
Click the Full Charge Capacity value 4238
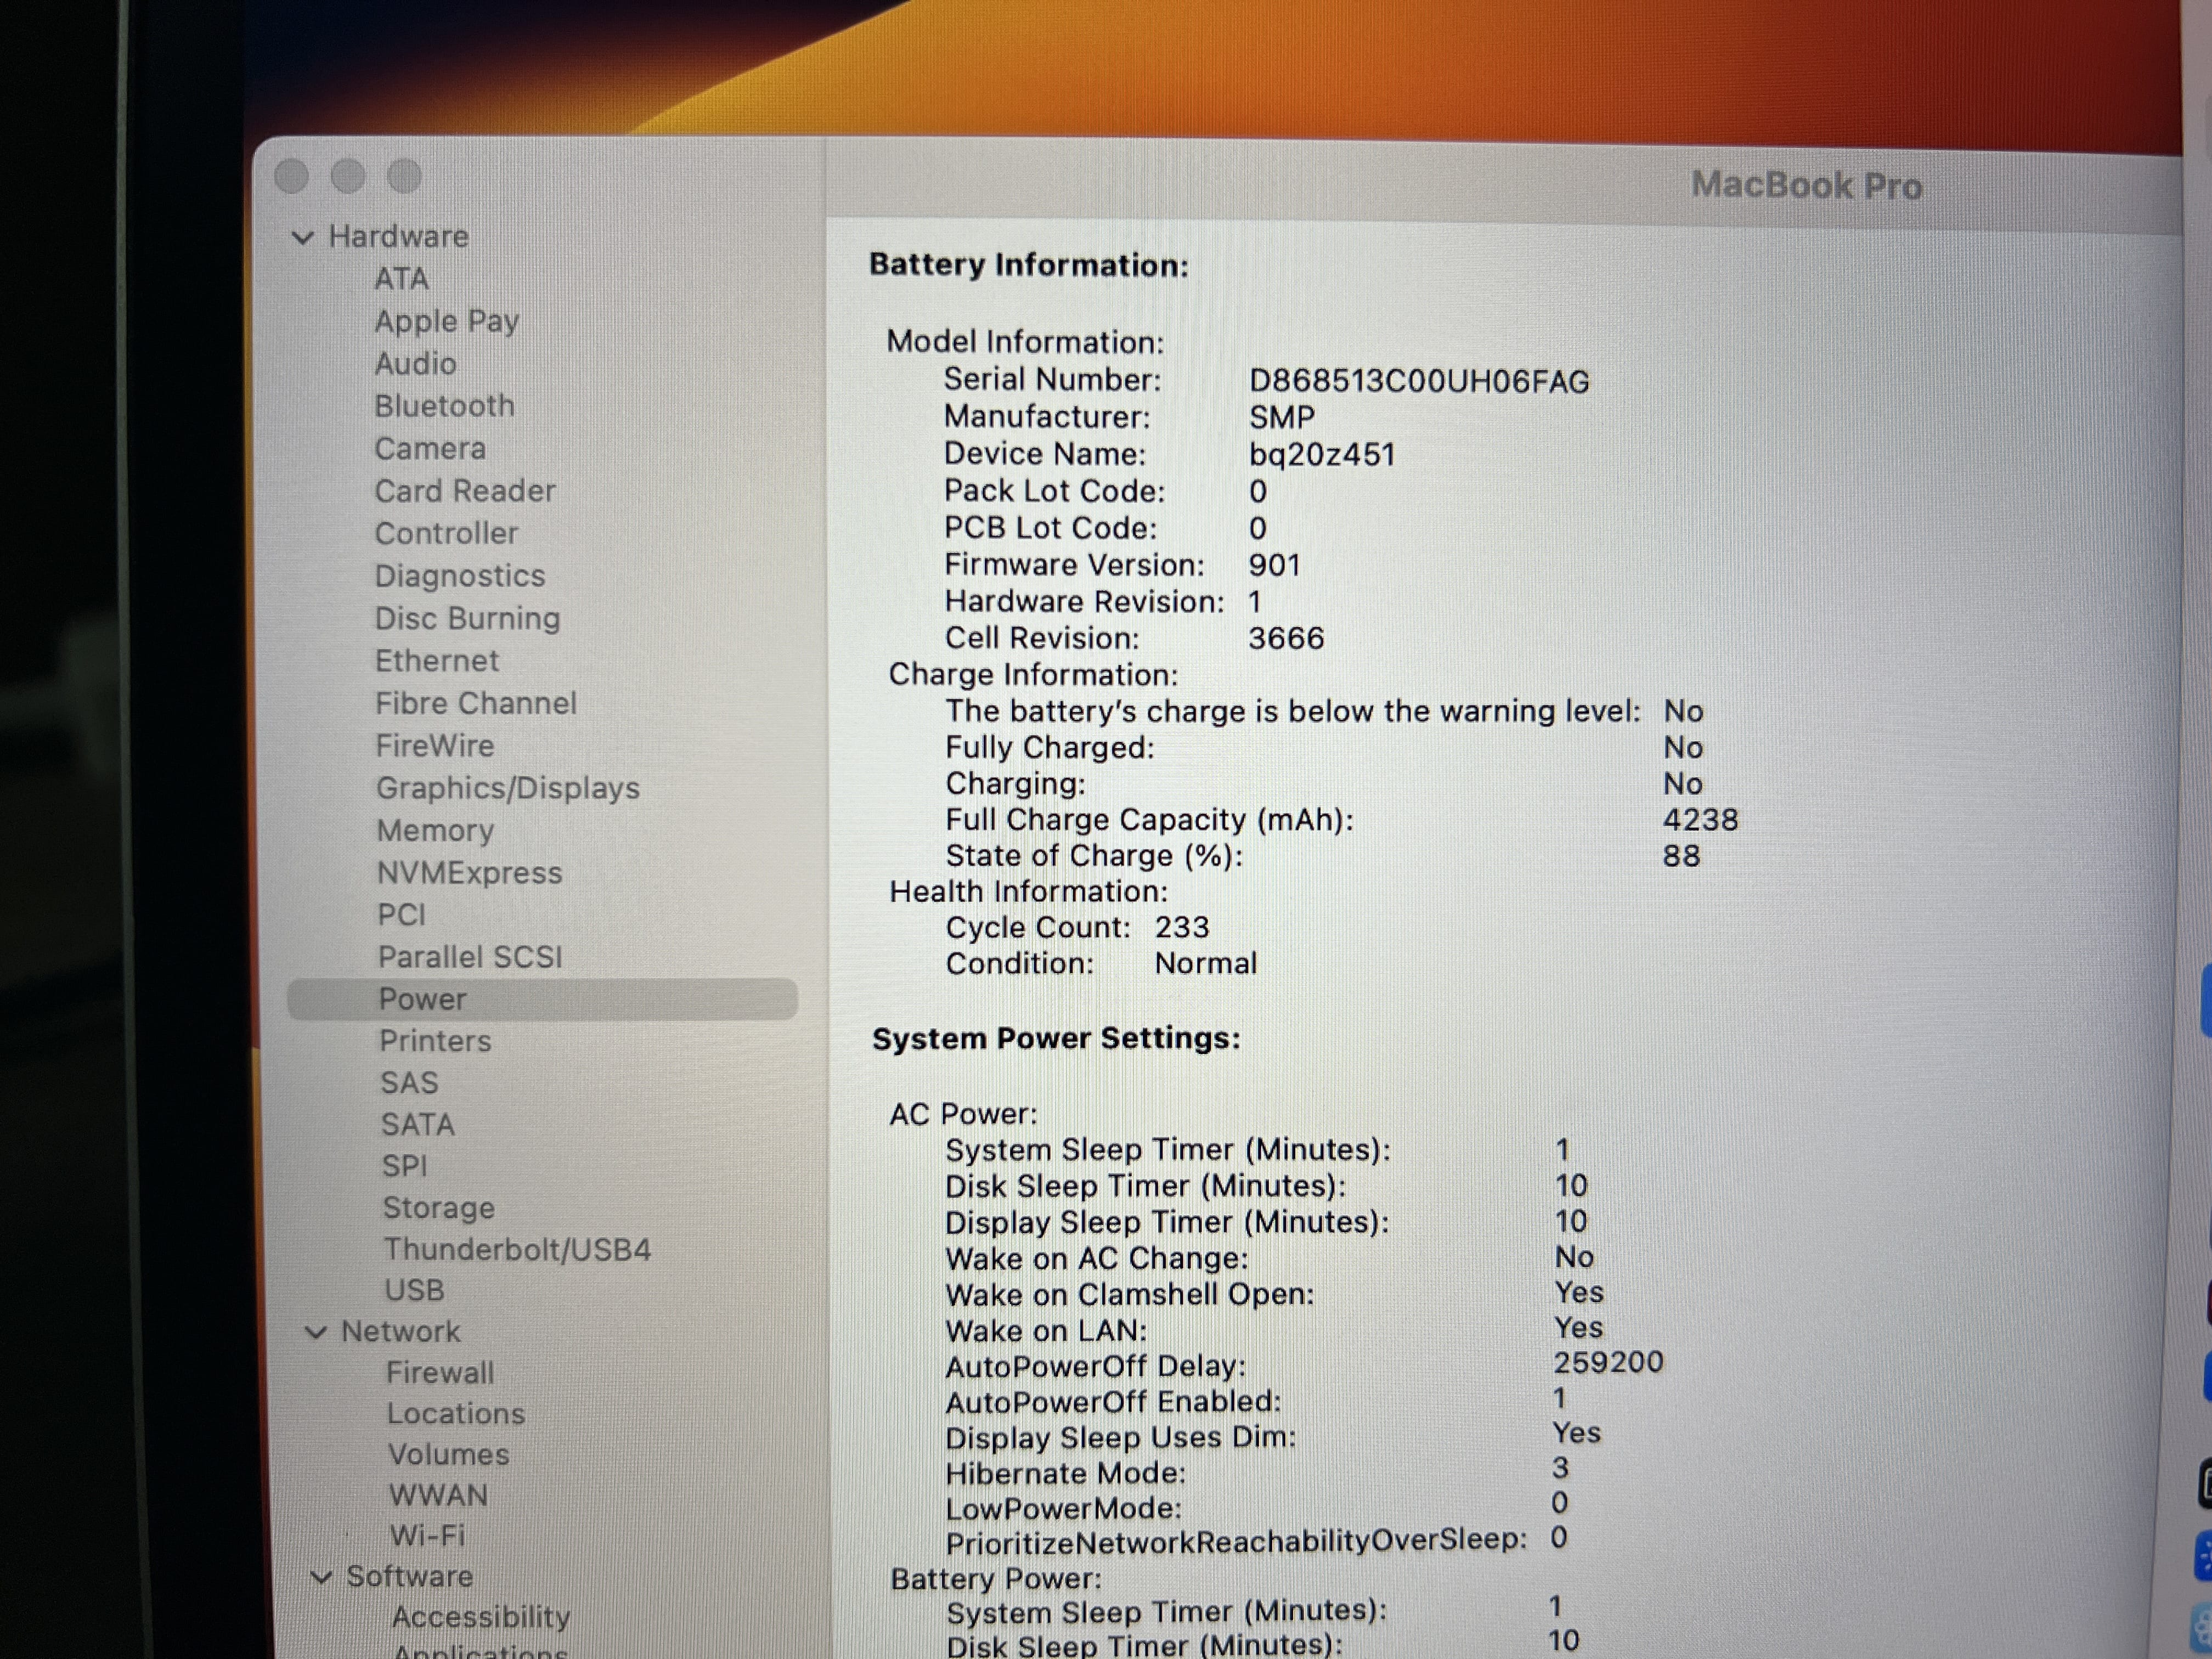[1700, 820]
